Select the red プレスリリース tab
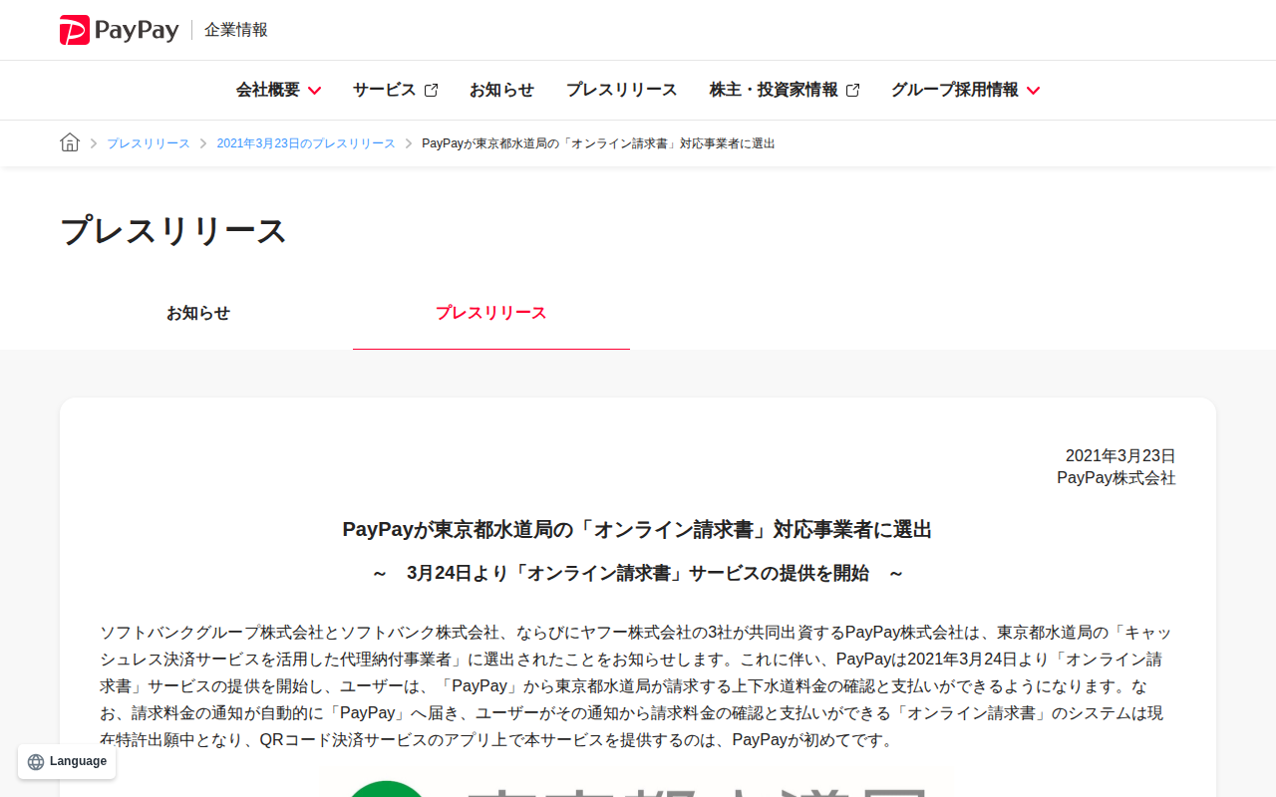The image size is (1276, 797). click(491, 313)
